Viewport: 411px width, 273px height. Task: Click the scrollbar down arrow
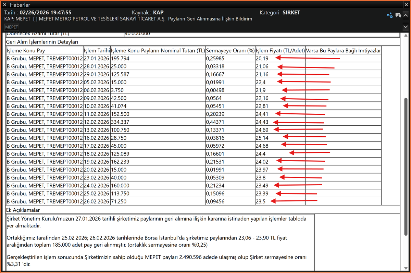406,269
